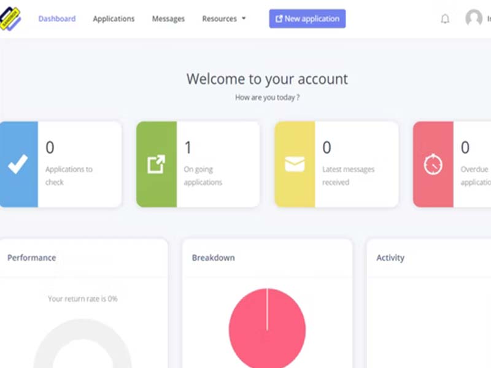Open 'On going applications' card text

[x=203, y=175]
